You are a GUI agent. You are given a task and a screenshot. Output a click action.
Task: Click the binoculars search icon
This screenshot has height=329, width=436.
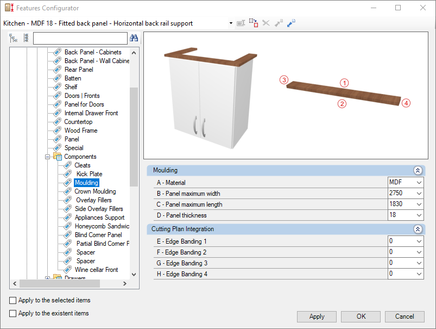coord(134,38)
